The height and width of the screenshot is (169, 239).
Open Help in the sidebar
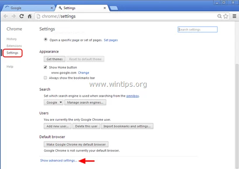pos(10,67)
